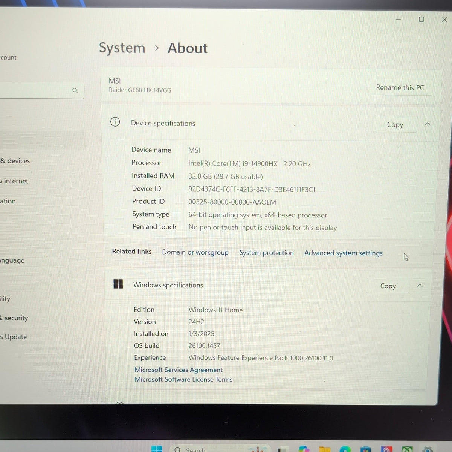The image size is (452, 452).
Task: Open '& devices' in the Settings sidebar
Action: [15, 161]
